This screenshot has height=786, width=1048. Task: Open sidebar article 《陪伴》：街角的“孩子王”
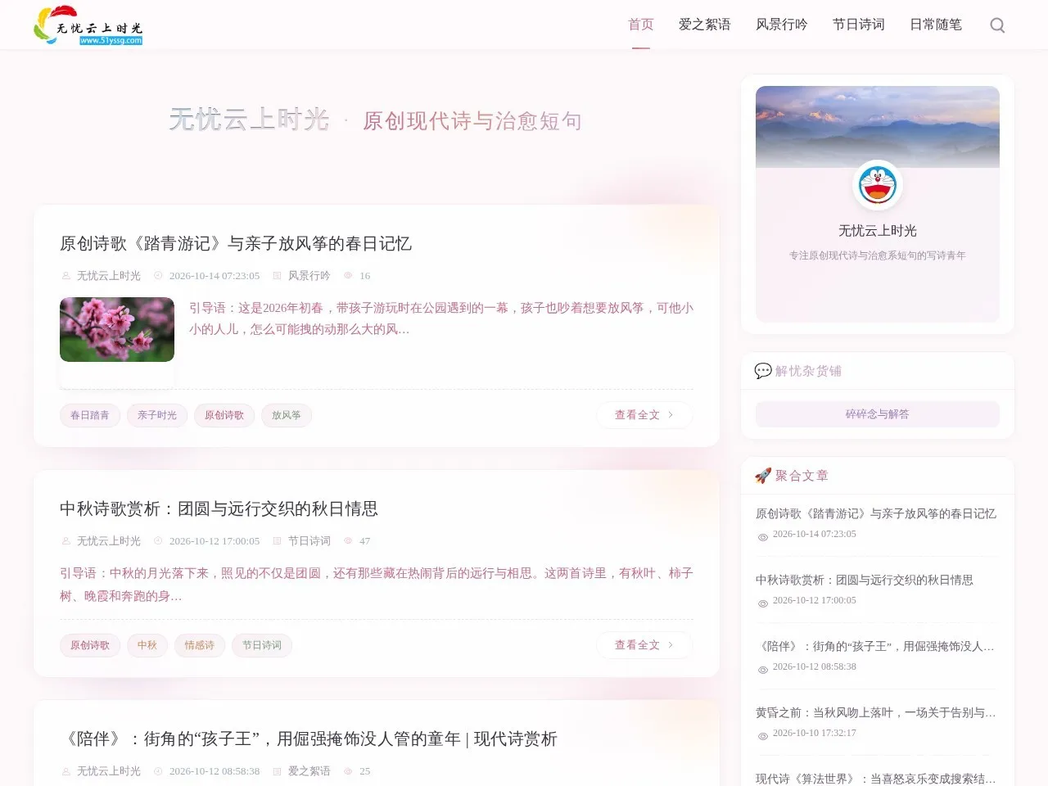click(876, 646)
